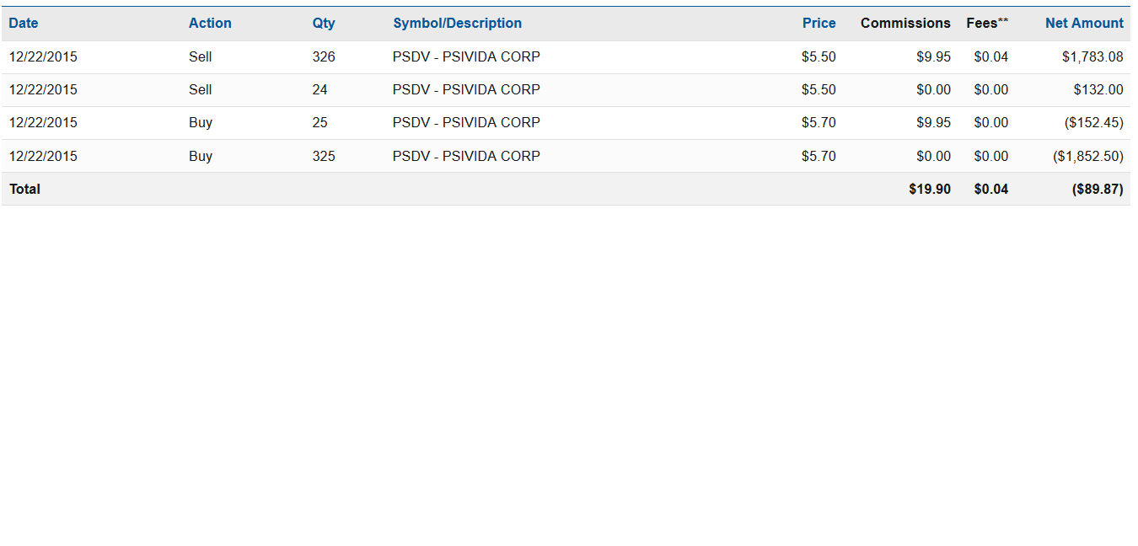Click the Buy 325 shares row symbol
Viewport: 1138px width, 546px height.
pyautogui.click(x=466, y=157)
